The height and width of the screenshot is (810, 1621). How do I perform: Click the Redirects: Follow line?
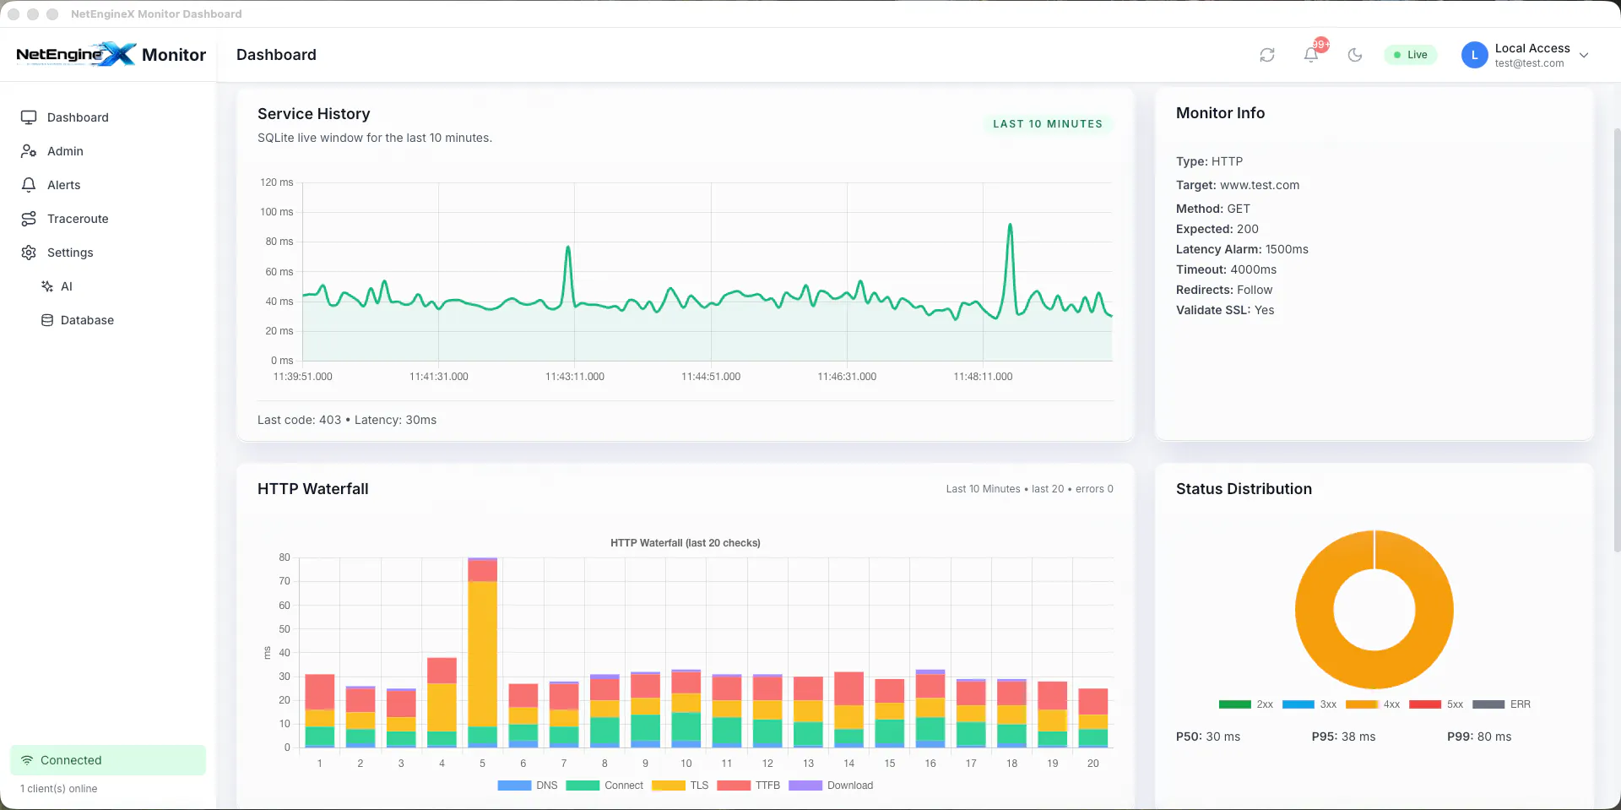tap(1224, 290)
